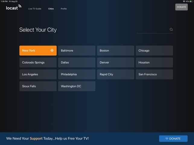This screenshot has height=145, width=194.
Task: Choose Dallas city tile
Action: pyautogui.click(x=77, y=63)
